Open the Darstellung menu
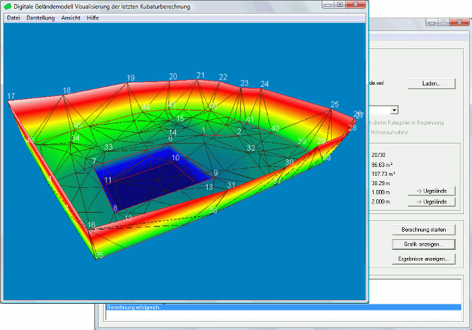This screenshot has width=472, height=330. (x=40, y=18)
